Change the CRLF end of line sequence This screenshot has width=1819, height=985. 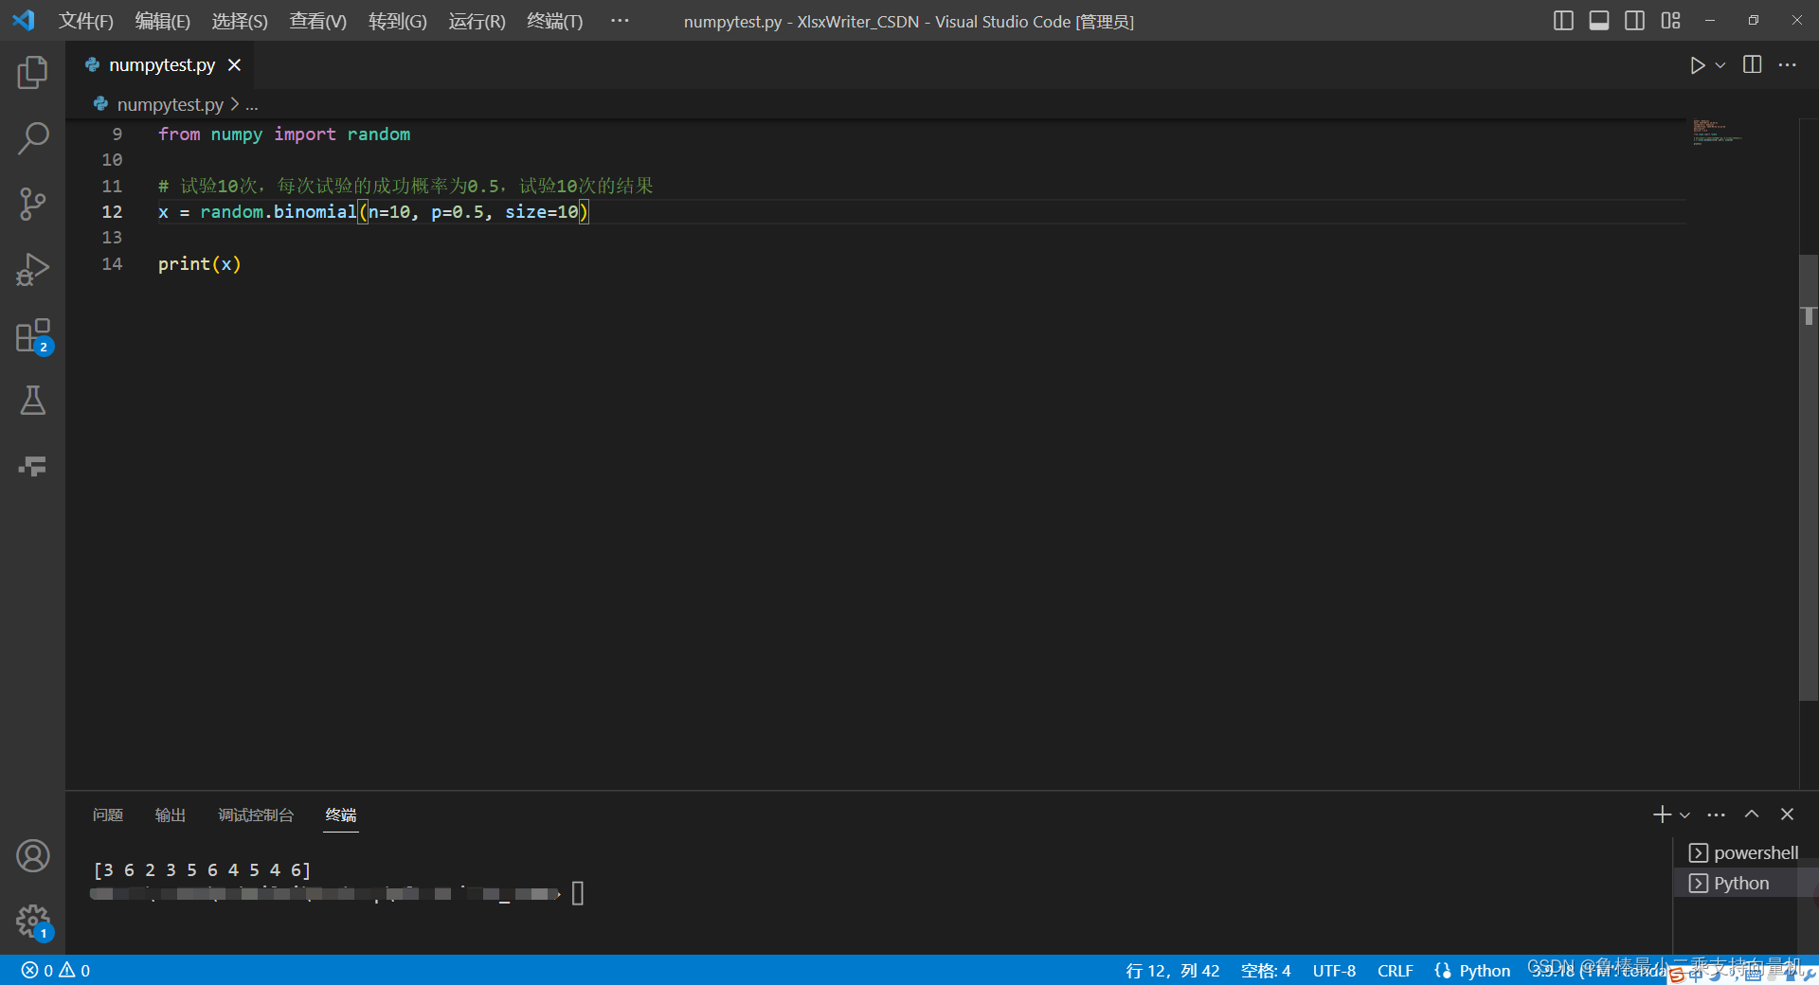(x=1395, y=971)
